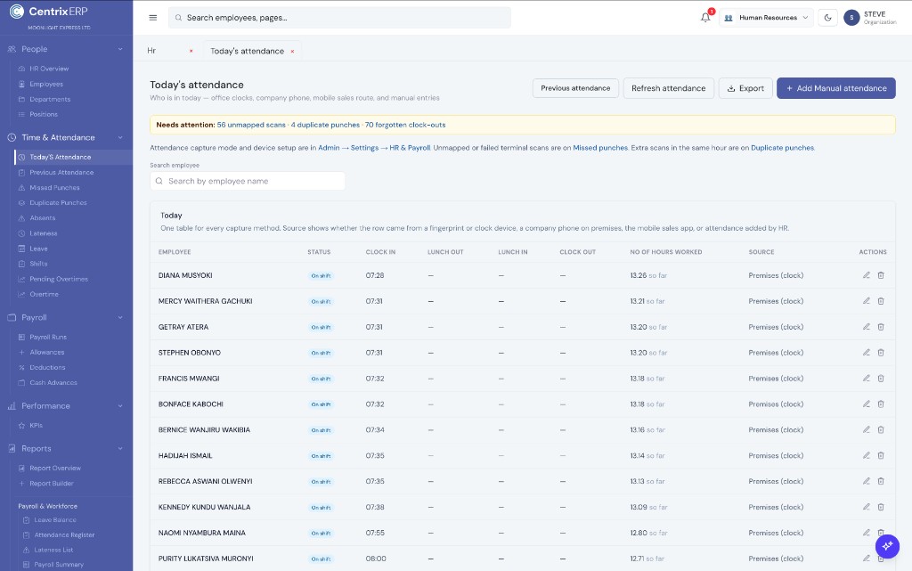Open the 56 unmapped scans link
Image resolution: width=912 pixels, height=571 pixels.
point(251,125)
